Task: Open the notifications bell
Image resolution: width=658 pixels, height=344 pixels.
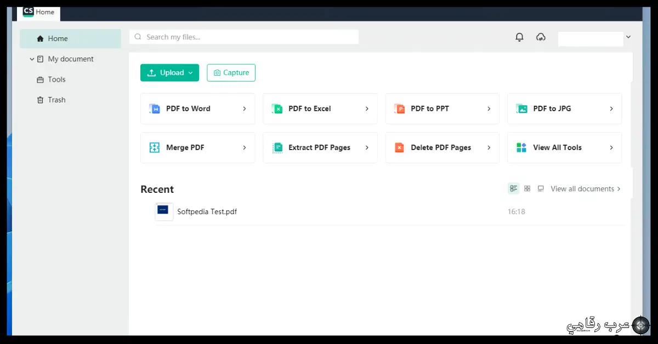Action: [519, 37]
